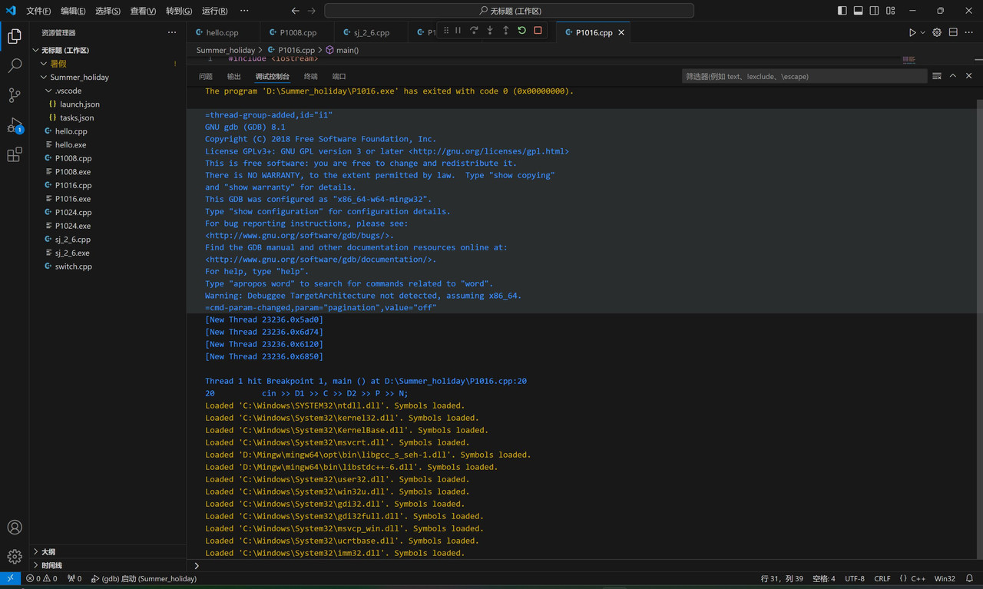Open the 查看(V) menu
This screenshot has width=983, height=589.
143,11
